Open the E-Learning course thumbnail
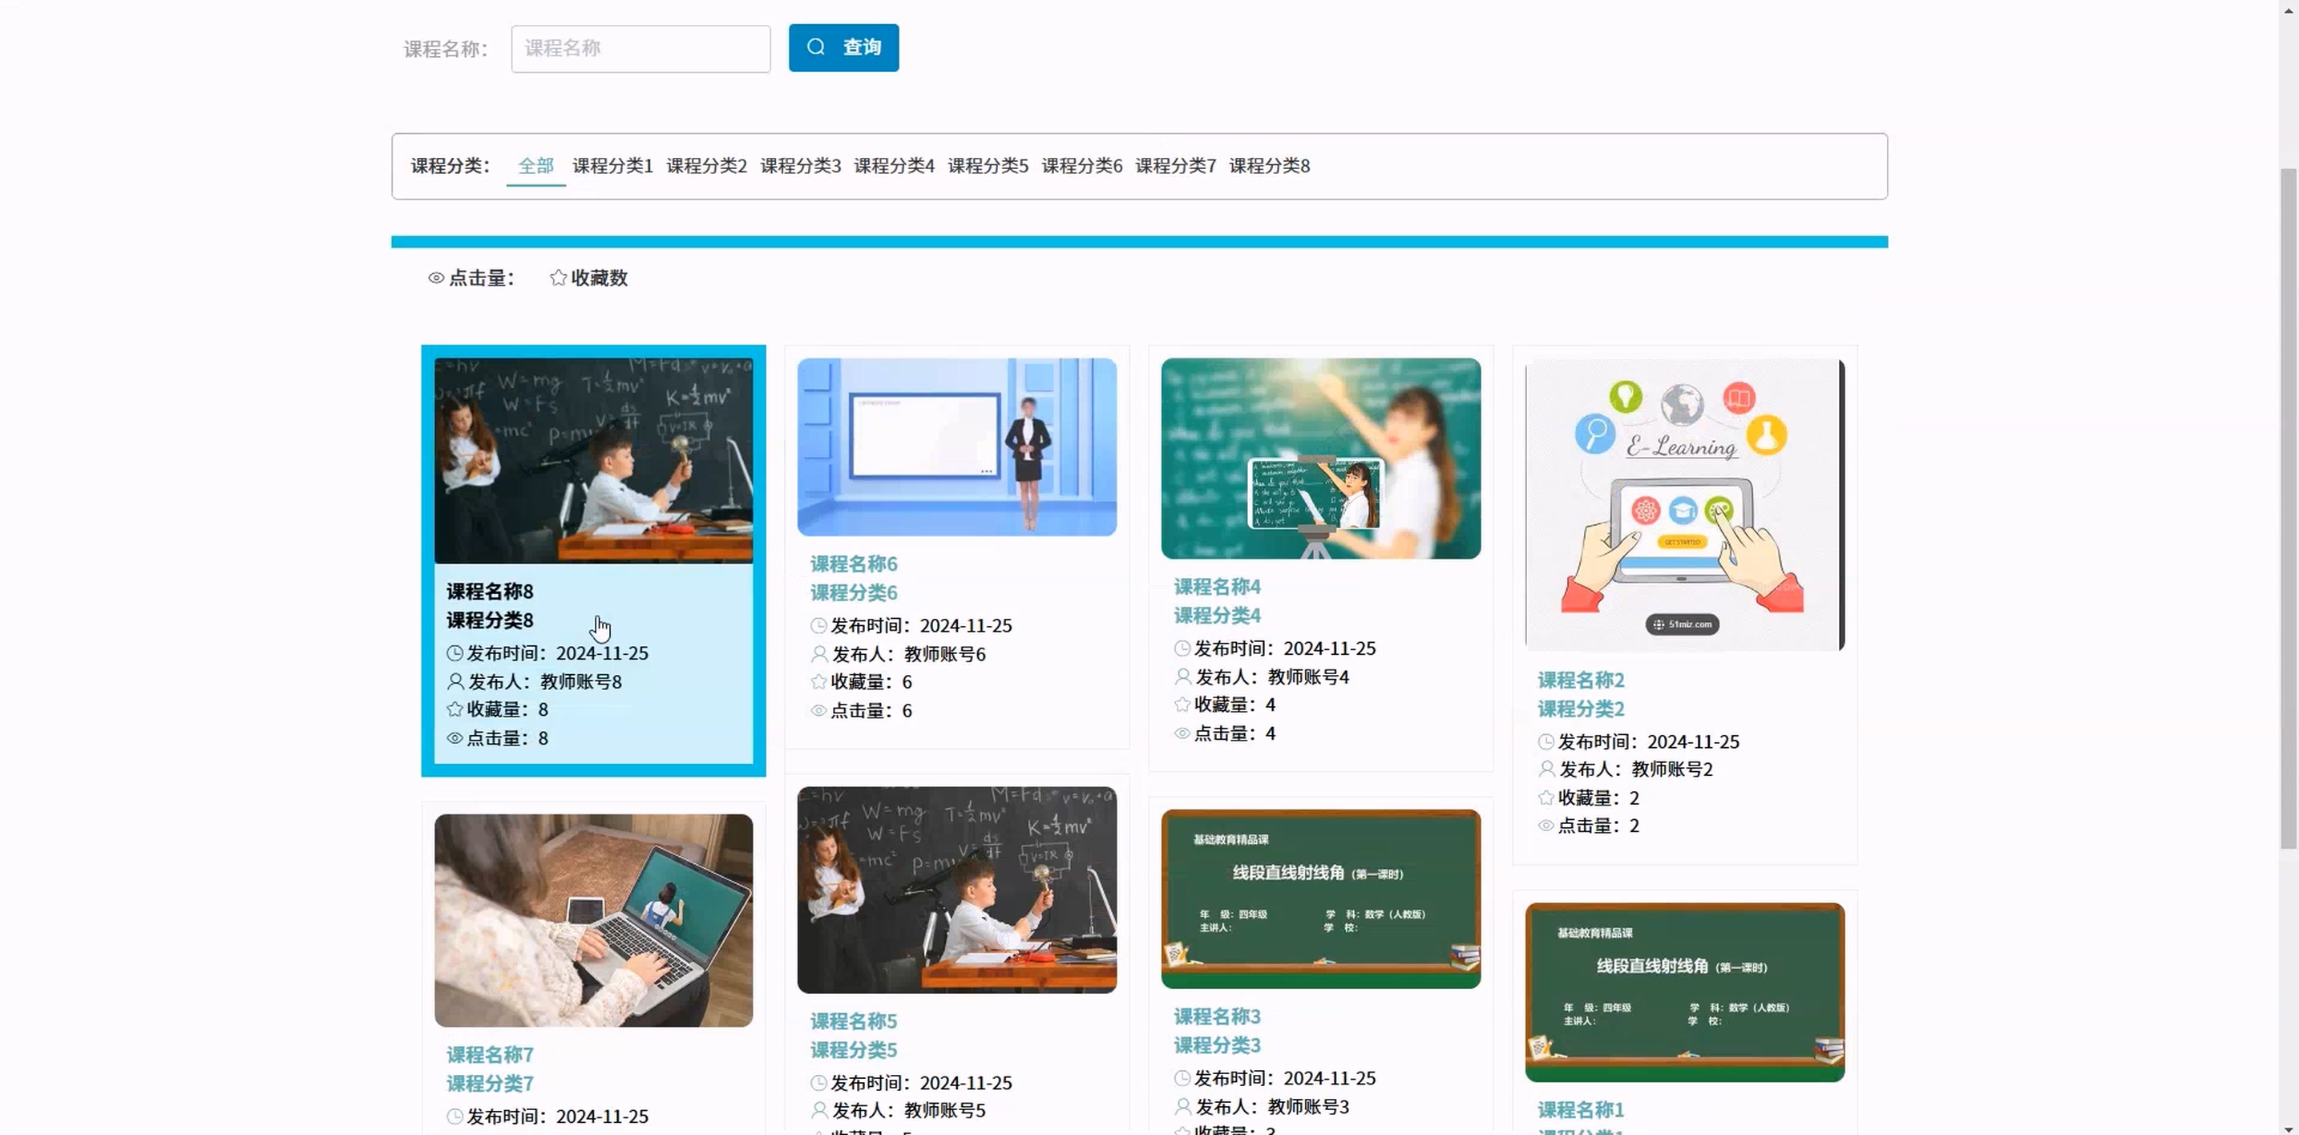The image size is (2299, 1135). (x=1684, y=504)
